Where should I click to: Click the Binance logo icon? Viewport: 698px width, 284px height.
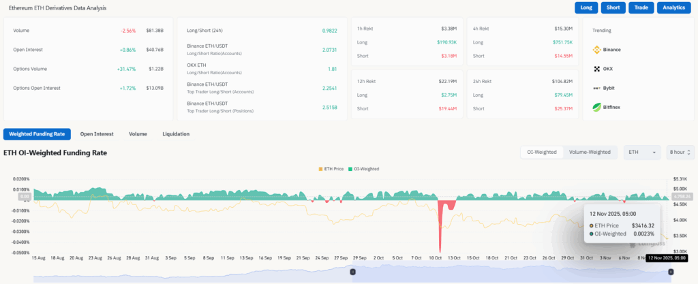[x=596, y=50]
